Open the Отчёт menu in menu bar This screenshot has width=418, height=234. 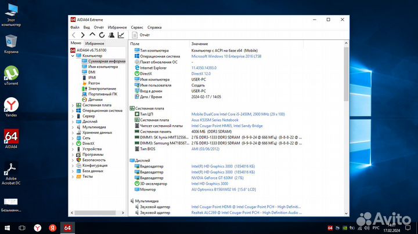(x=99, y=27)
